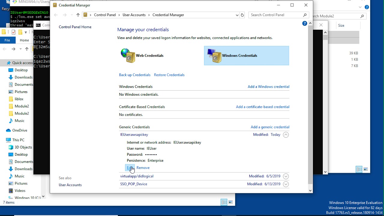
Task: Click the Search Control Panel magnifier icon
Action: tap(305, 15)
